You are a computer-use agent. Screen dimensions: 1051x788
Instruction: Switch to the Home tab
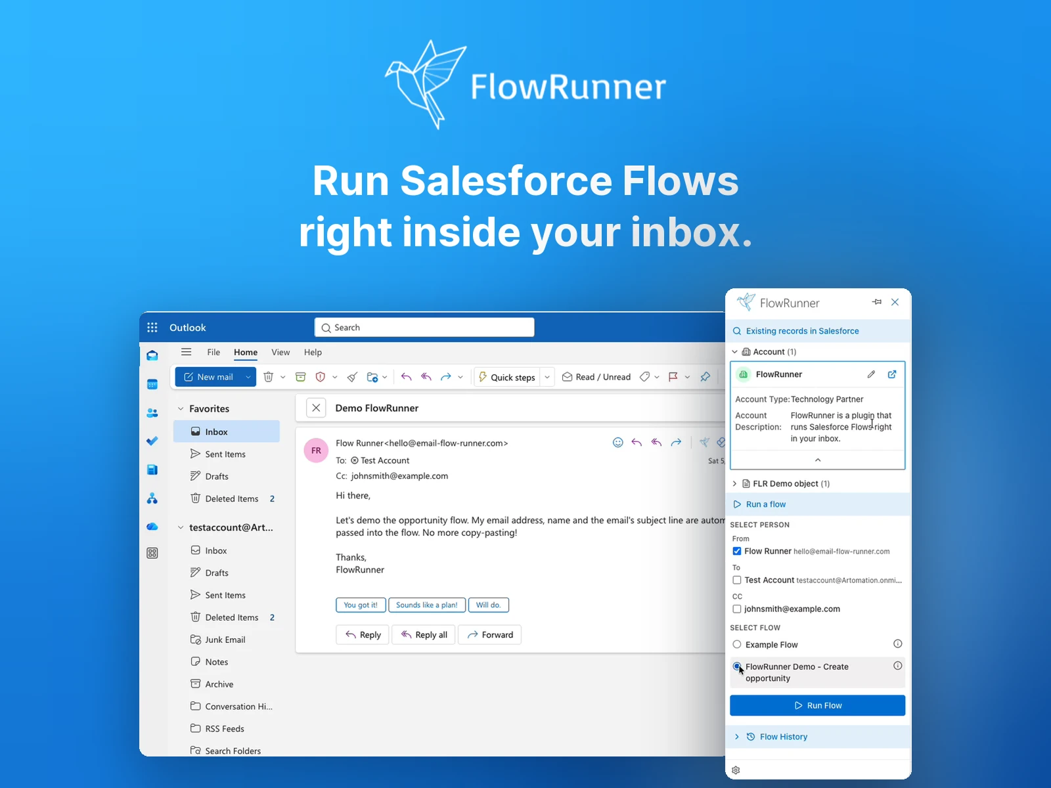click(x=246, y=352)
